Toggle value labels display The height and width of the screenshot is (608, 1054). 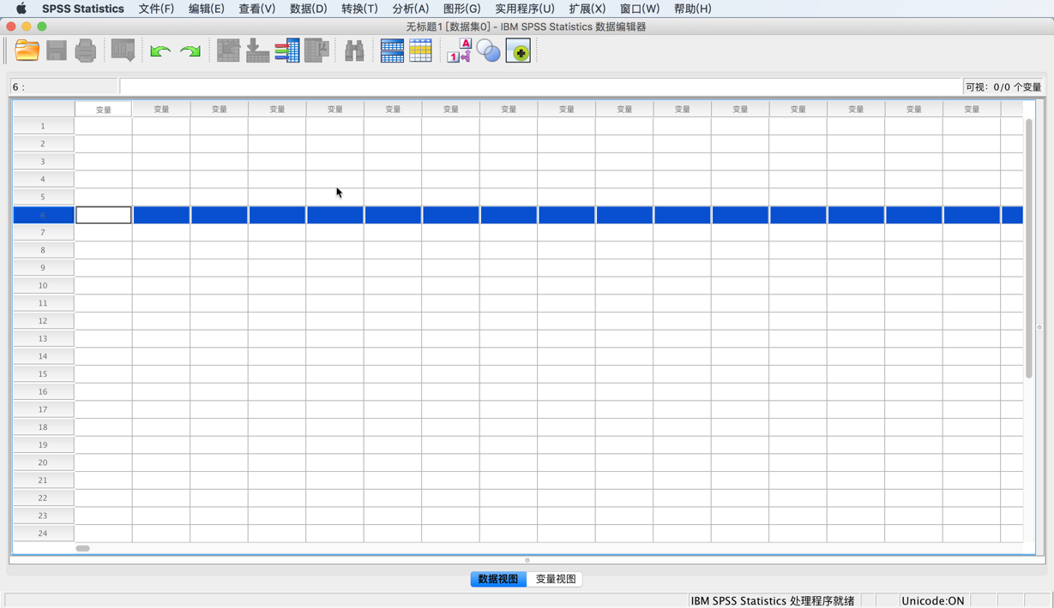tap(459, 50)
